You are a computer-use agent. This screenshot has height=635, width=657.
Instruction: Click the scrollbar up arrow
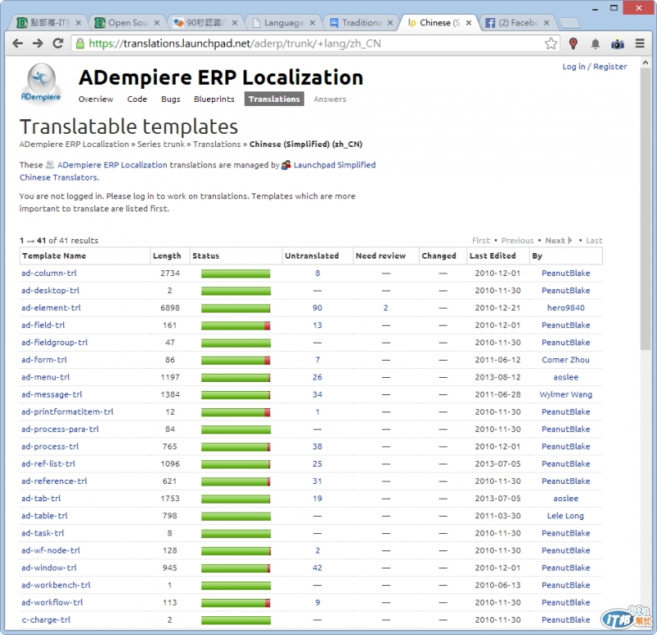(646, 62)
